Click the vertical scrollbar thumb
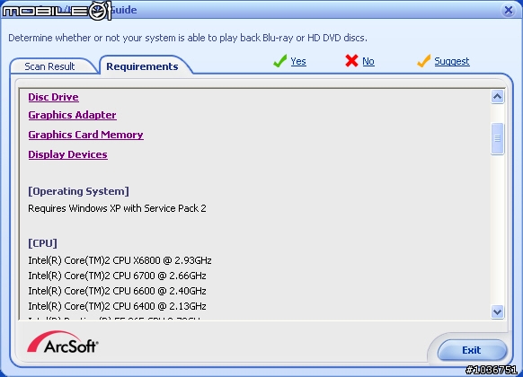 (x=497, y=138)
